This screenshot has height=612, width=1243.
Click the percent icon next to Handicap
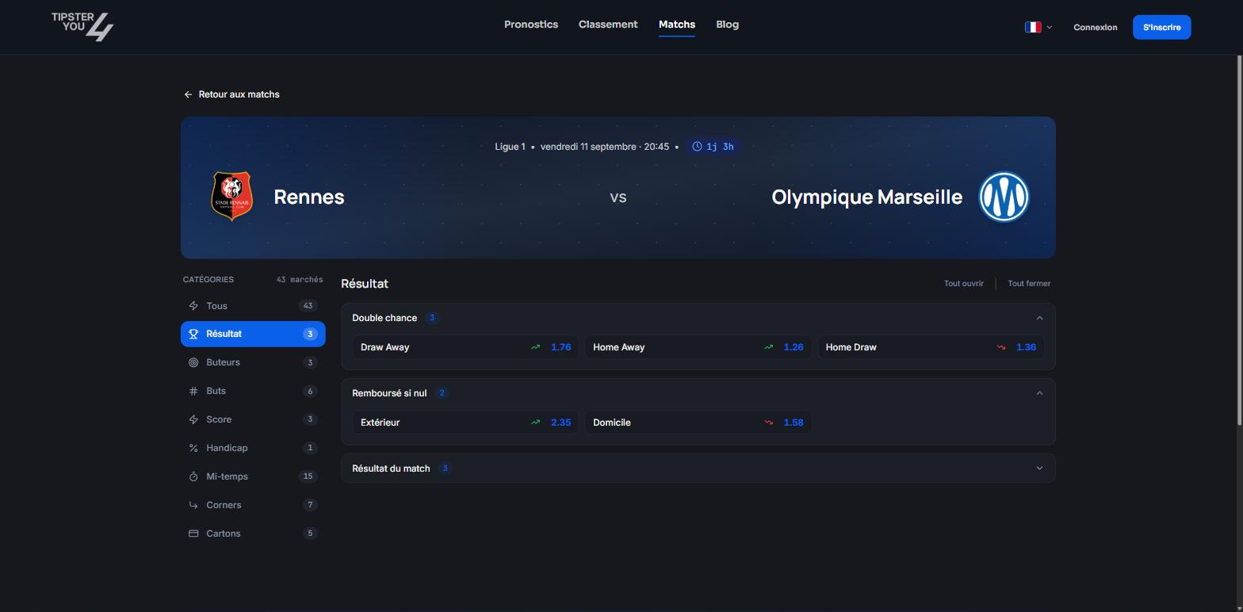(193, 448)
